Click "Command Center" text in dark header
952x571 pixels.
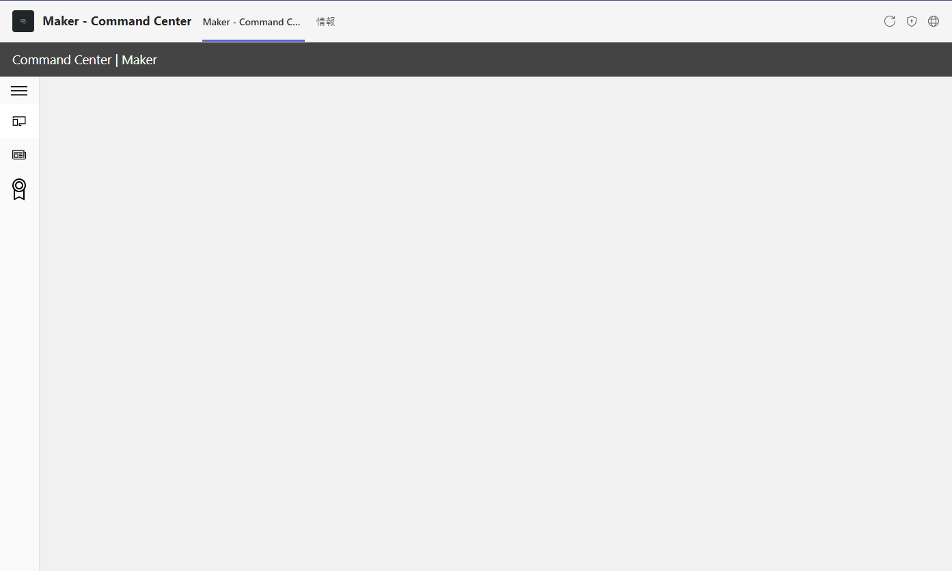(62, 60)
